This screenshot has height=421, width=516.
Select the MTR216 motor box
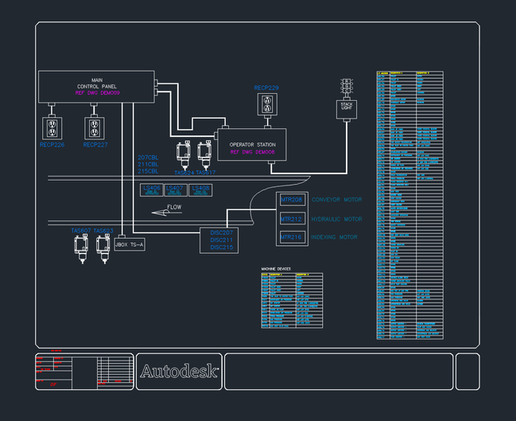click(293, 237)
